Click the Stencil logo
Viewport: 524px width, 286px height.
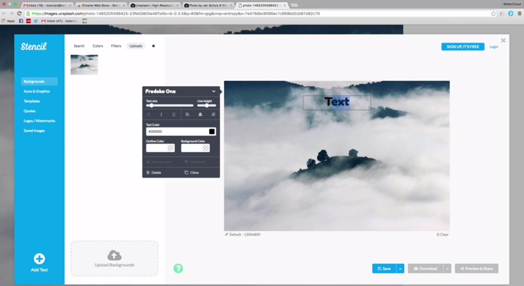click(34, 47)
